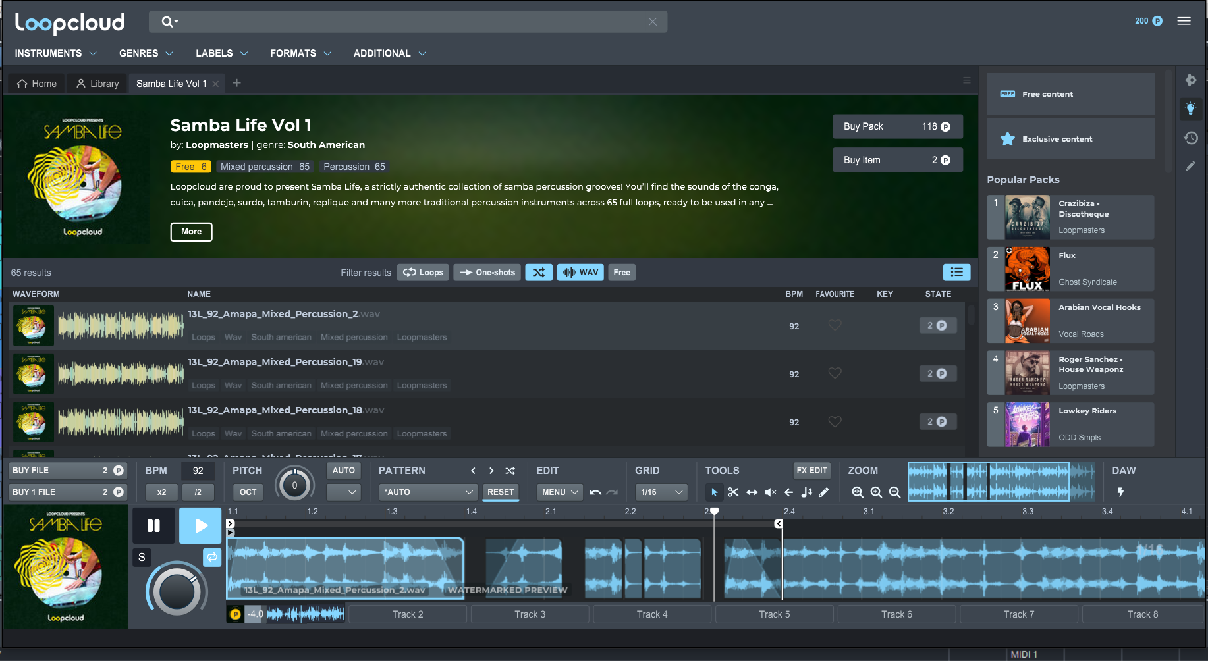
Task: Click the DAW lightning bolt icon
Action: (x=1120, y=492)
